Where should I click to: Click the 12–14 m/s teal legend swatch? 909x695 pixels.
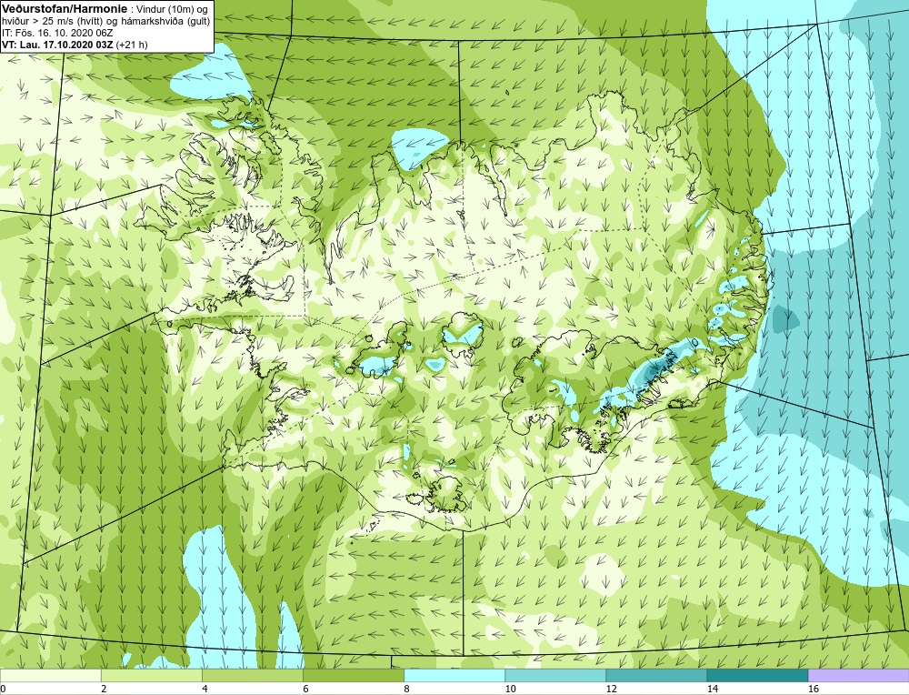pos(656,675)
